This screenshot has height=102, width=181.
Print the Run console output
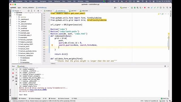(x=16, y=81)
